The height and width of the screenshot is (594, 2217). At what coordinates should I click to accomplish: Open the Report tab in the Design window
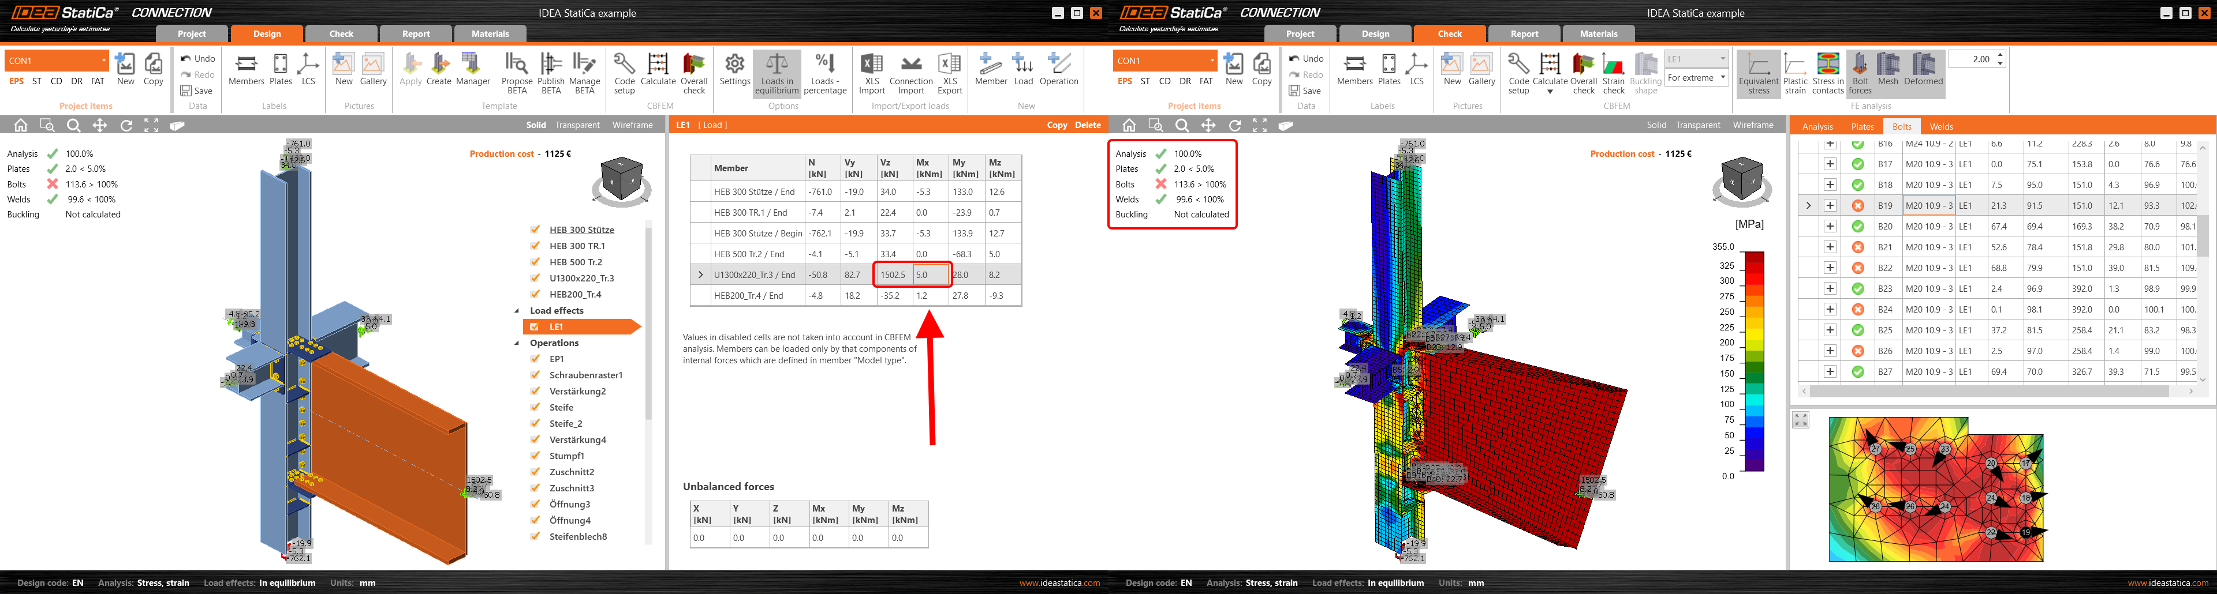(x=416, y=33)
